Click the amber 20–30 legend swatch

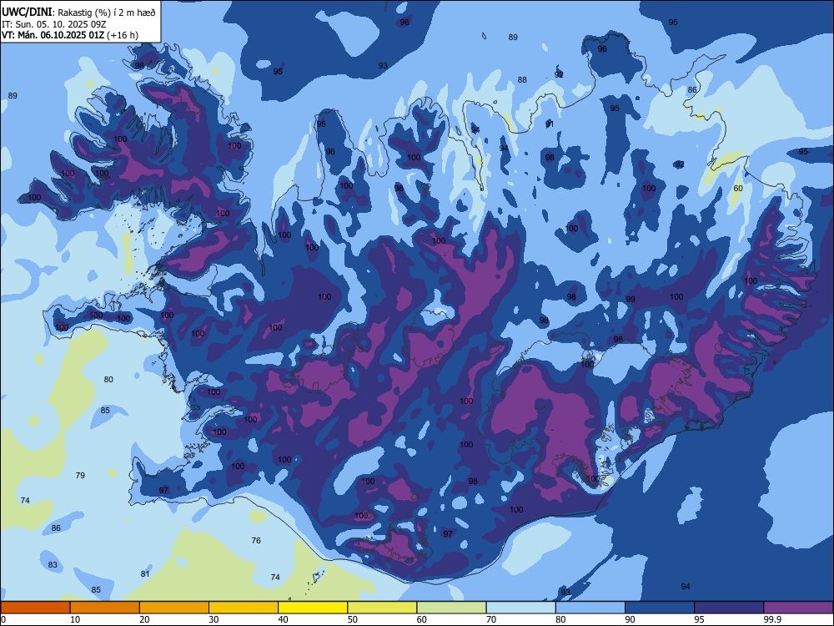174,608
